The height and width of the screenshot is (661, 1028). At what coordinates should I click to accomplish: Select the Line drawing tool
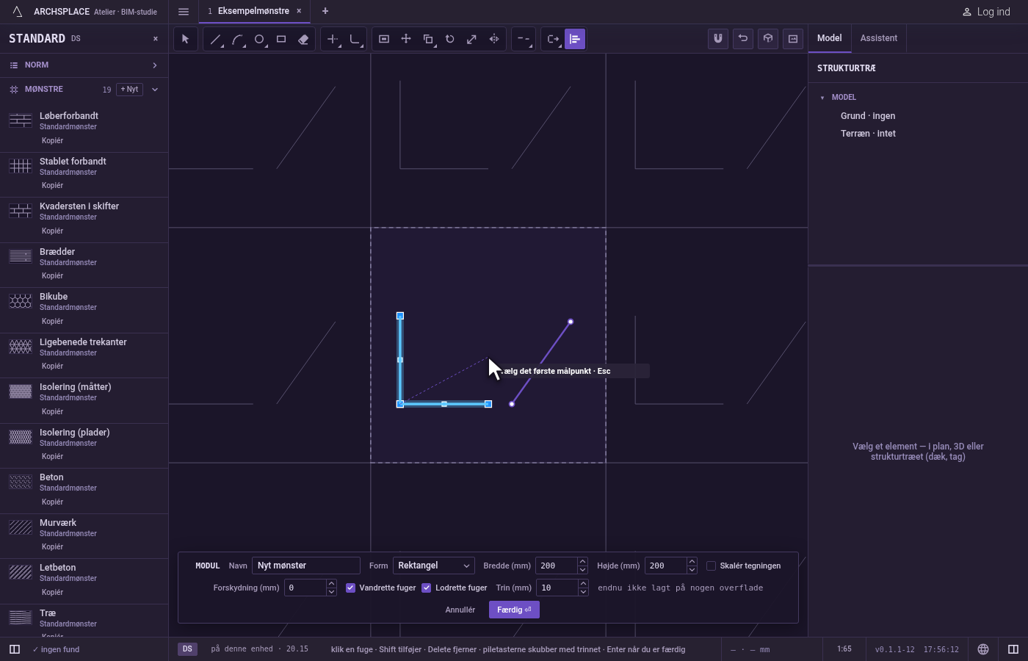tap(215, 39)
